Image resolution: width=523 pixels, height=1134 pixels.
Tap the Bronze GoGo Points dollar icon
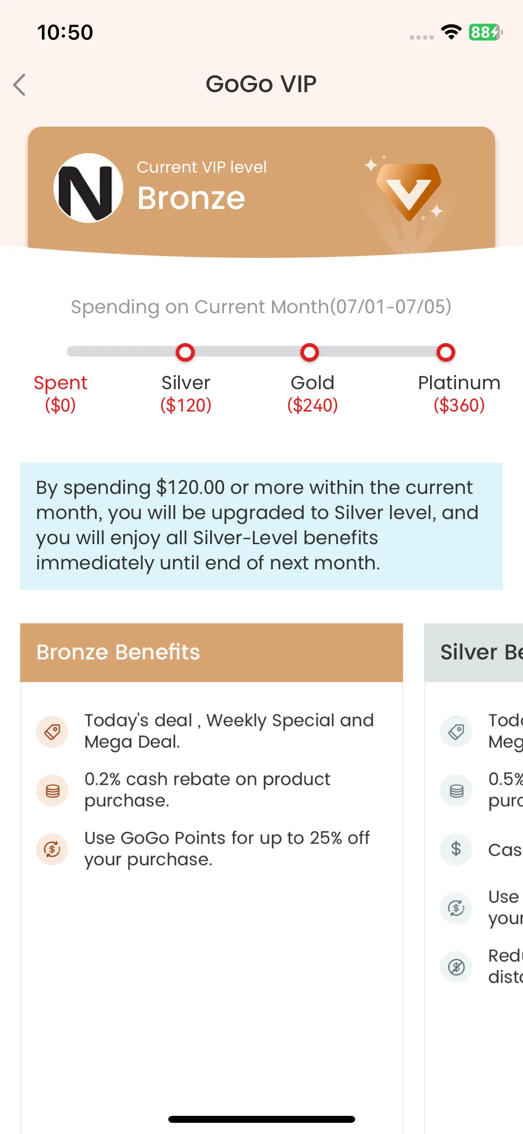(52, 849)
